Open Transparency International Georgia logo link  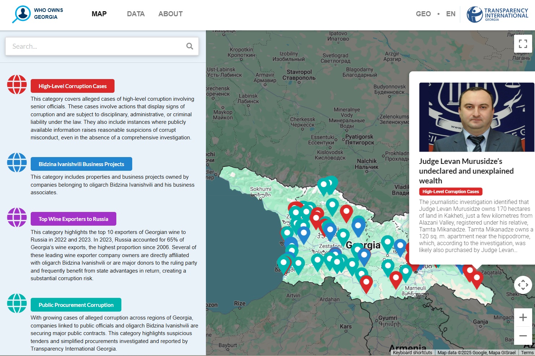(x=497, y=14)
